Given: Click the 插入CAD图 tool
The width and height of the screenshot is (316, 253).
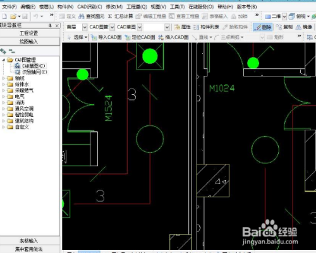Looking at the screenshot, I should tap(173, 37).
